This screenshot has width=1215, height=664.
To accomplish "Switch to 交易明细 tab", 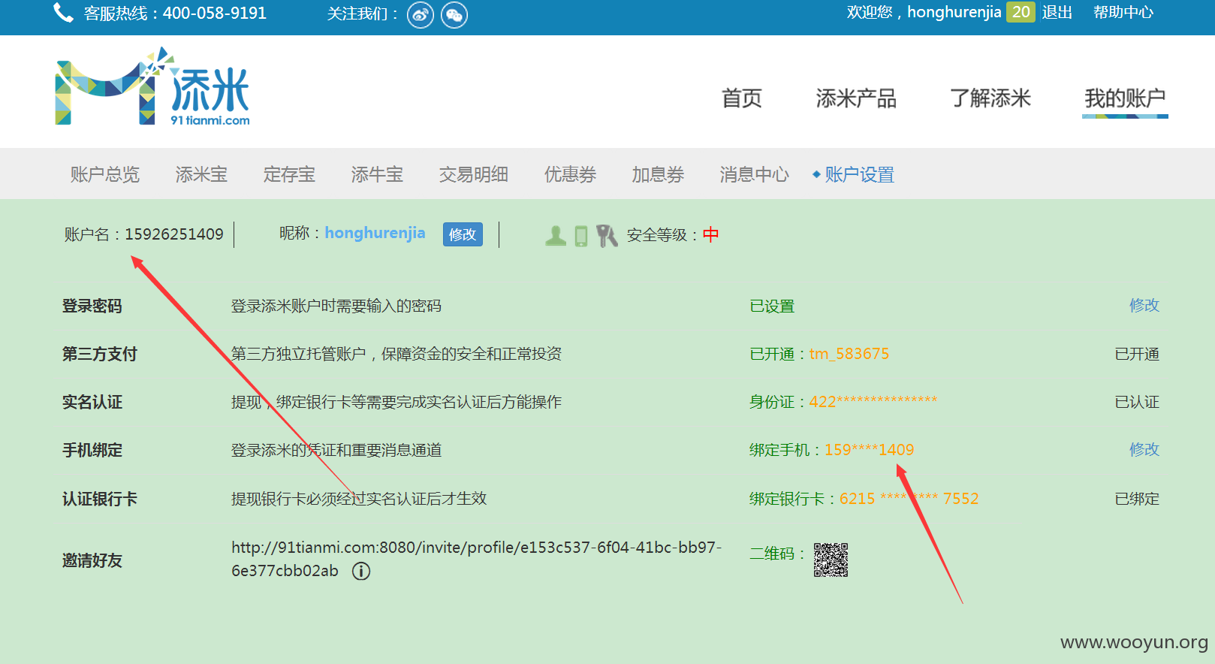I will (474, 174).
